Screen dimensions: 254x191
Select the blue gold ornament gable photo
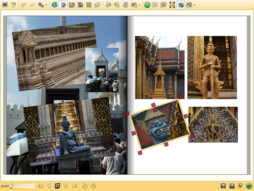pos(213,124)
